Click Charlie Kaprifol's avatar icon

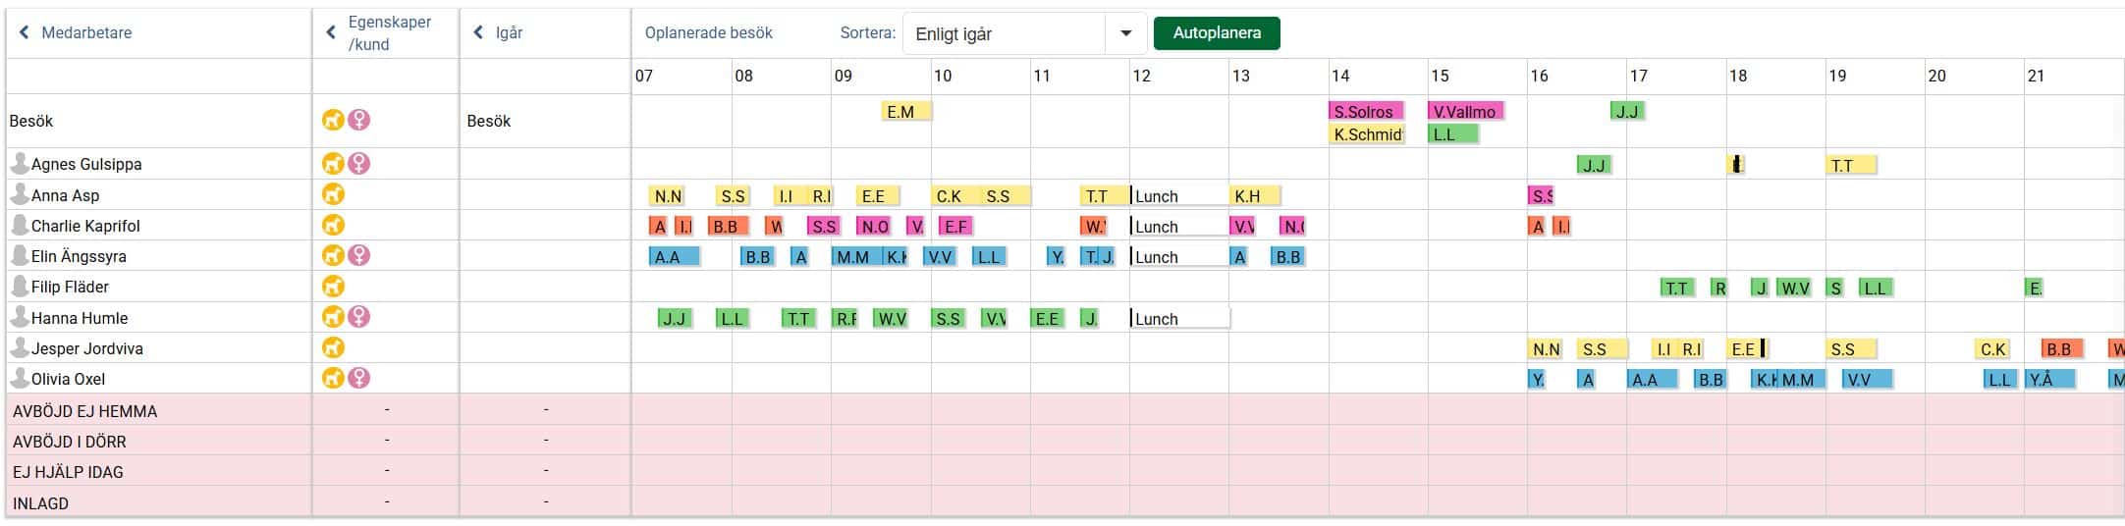point(19,225)
